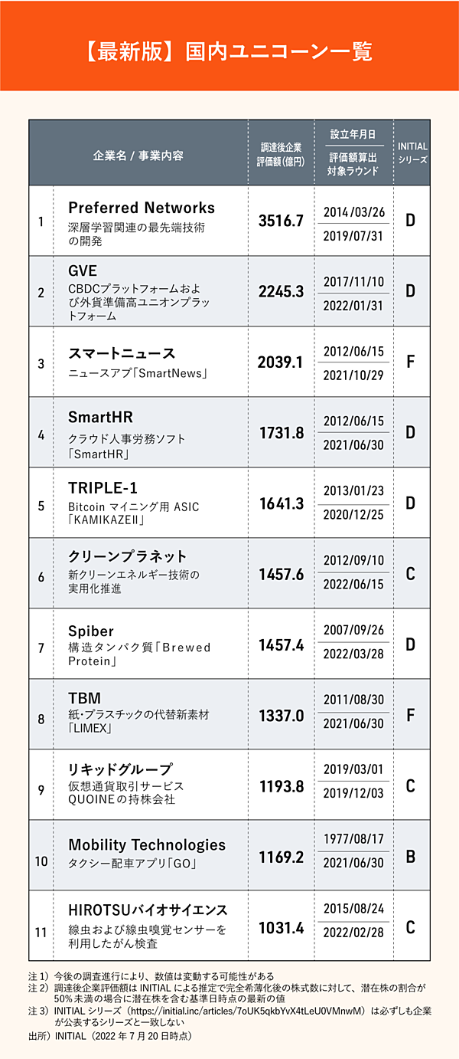459x1059 pixels.
Task: Click the クリーンプラネット company name
Action: pos(128,556)
